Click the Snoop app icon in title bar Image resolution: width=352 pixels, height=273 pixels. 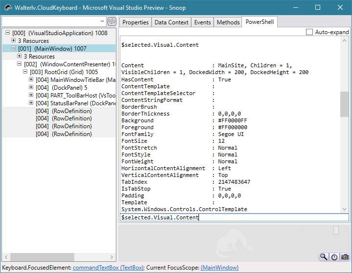(x=7, y=7)
